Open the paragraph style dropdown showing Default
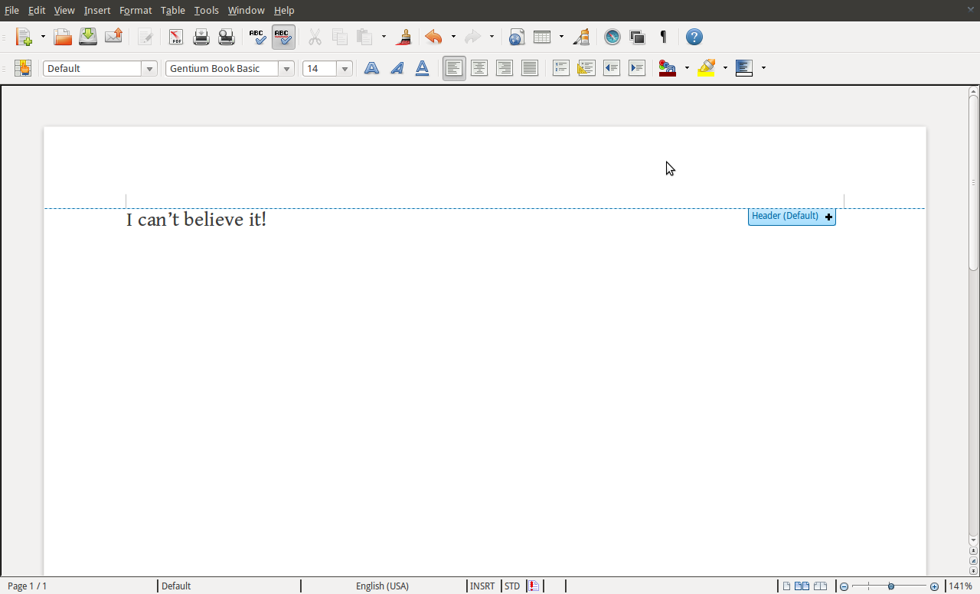This screenshot has height=594, width=980. coord(150,69)
